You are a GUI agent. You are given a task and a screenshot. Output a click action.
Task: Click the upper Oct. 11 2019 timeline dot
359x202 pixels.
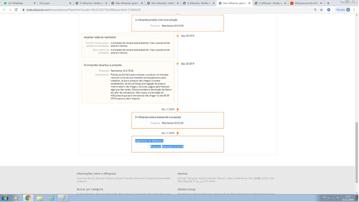click(177, 109)
